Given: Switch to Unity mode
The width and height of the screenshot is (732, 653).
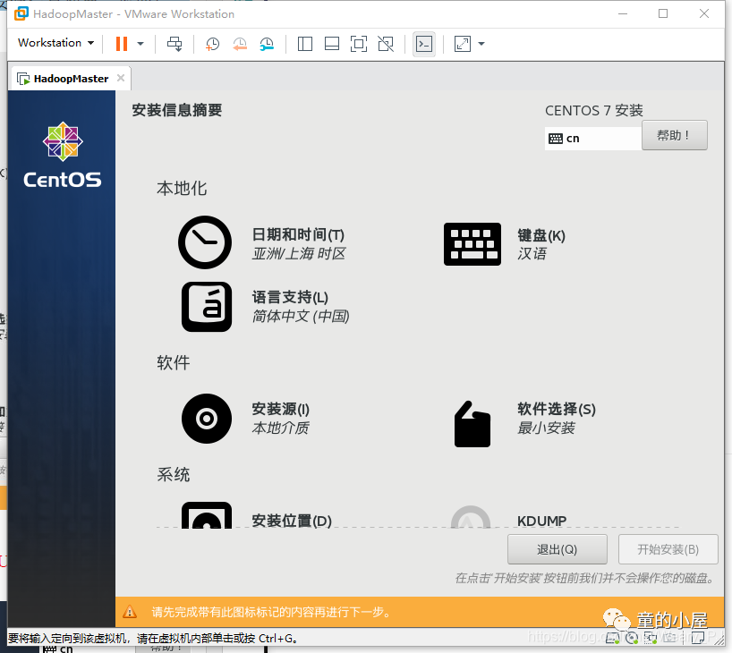Looking at the screenshot, I should coord(386,44).
